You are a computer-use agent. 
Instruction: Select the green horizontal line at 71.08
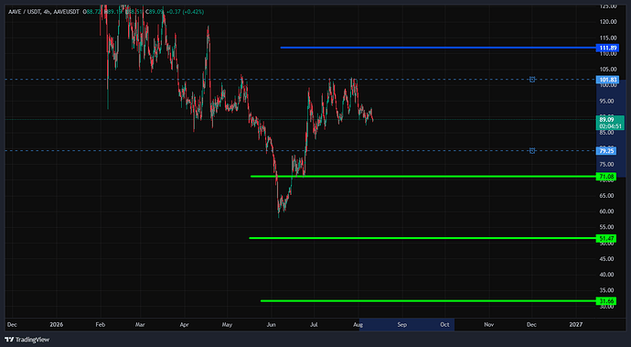[x=422, y=176]
